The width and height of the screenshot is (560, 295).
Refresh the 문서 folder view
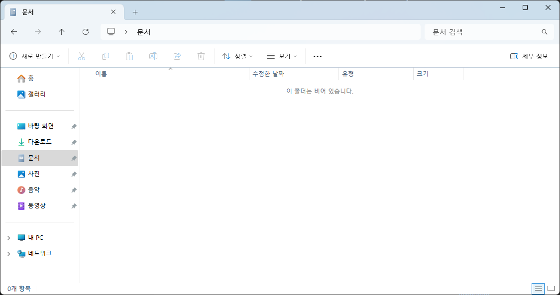[85, 32]
